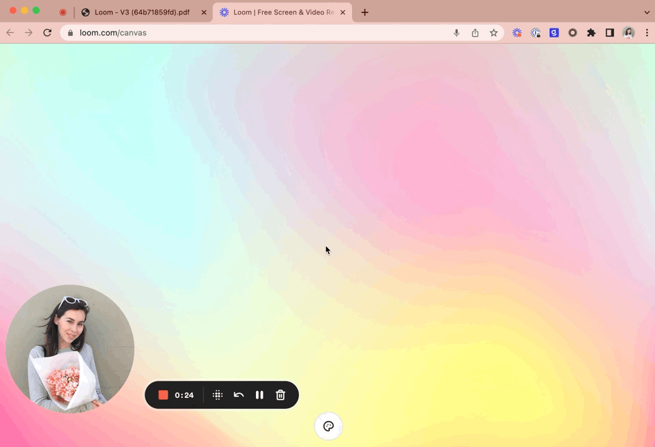This screenshot has width=655, height=447.
Task: Open the Grammarly extension icon
Action: click(x=553, y=32)
